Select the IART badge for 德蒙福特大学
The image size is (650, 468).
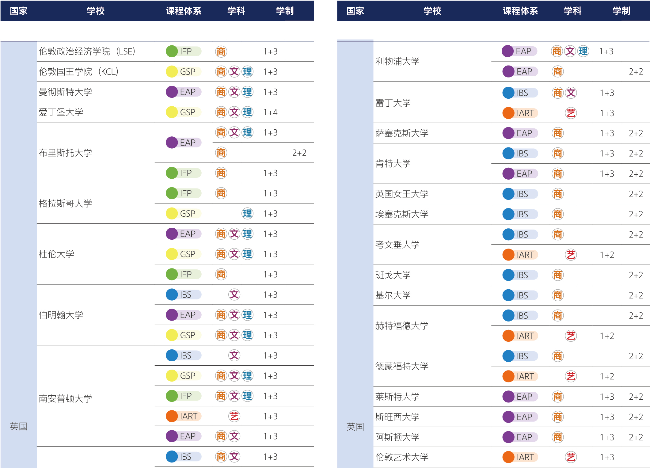tap(520, 376)
